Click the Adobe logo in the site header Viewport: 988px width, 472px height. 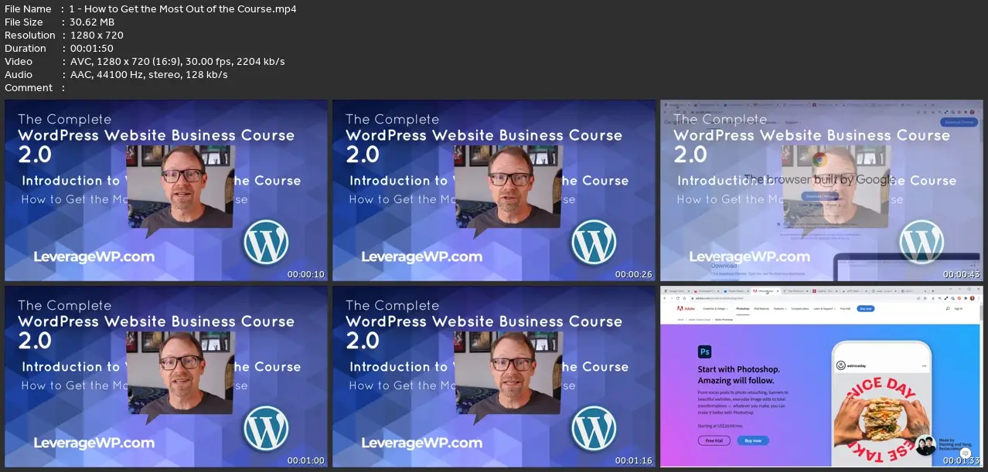686,308
